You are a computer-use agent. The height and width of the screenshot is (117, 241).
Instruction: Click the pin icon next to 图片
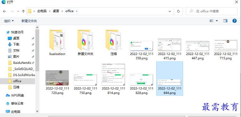(x=33, y=57)
